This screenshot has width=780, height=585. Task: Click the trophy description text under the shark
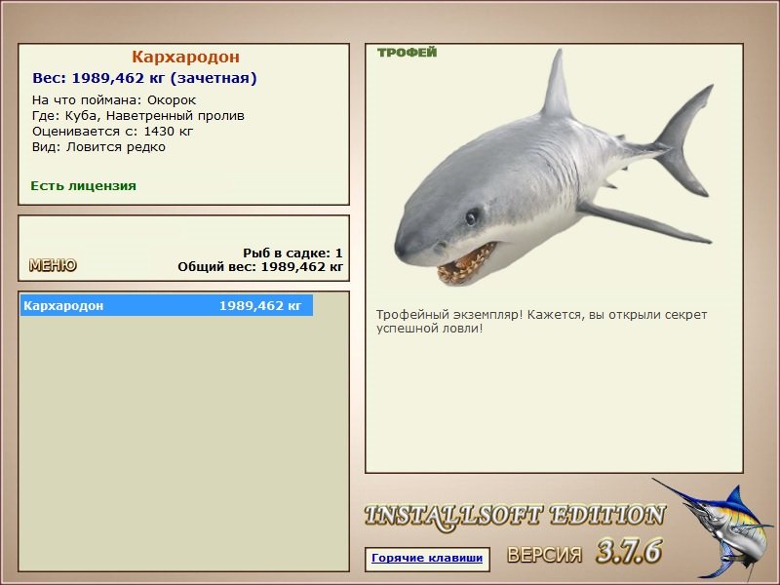tap(541, 322)
